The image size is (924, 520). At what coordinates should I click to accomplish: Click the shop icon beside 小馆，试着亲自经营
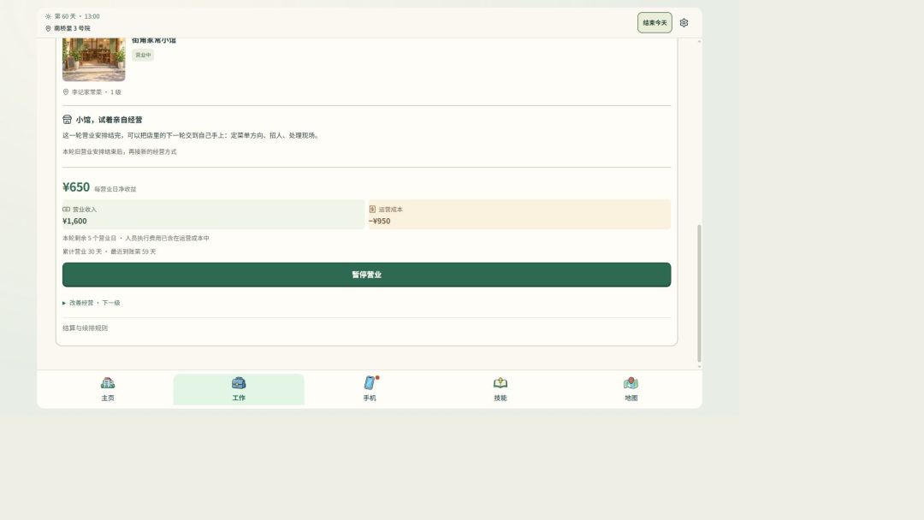click(x=68, y=120)
